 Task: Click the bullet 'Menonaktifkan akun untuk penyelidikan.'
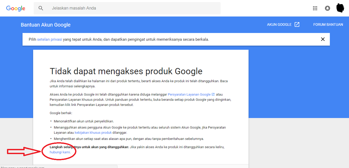[x=84, y=121]
